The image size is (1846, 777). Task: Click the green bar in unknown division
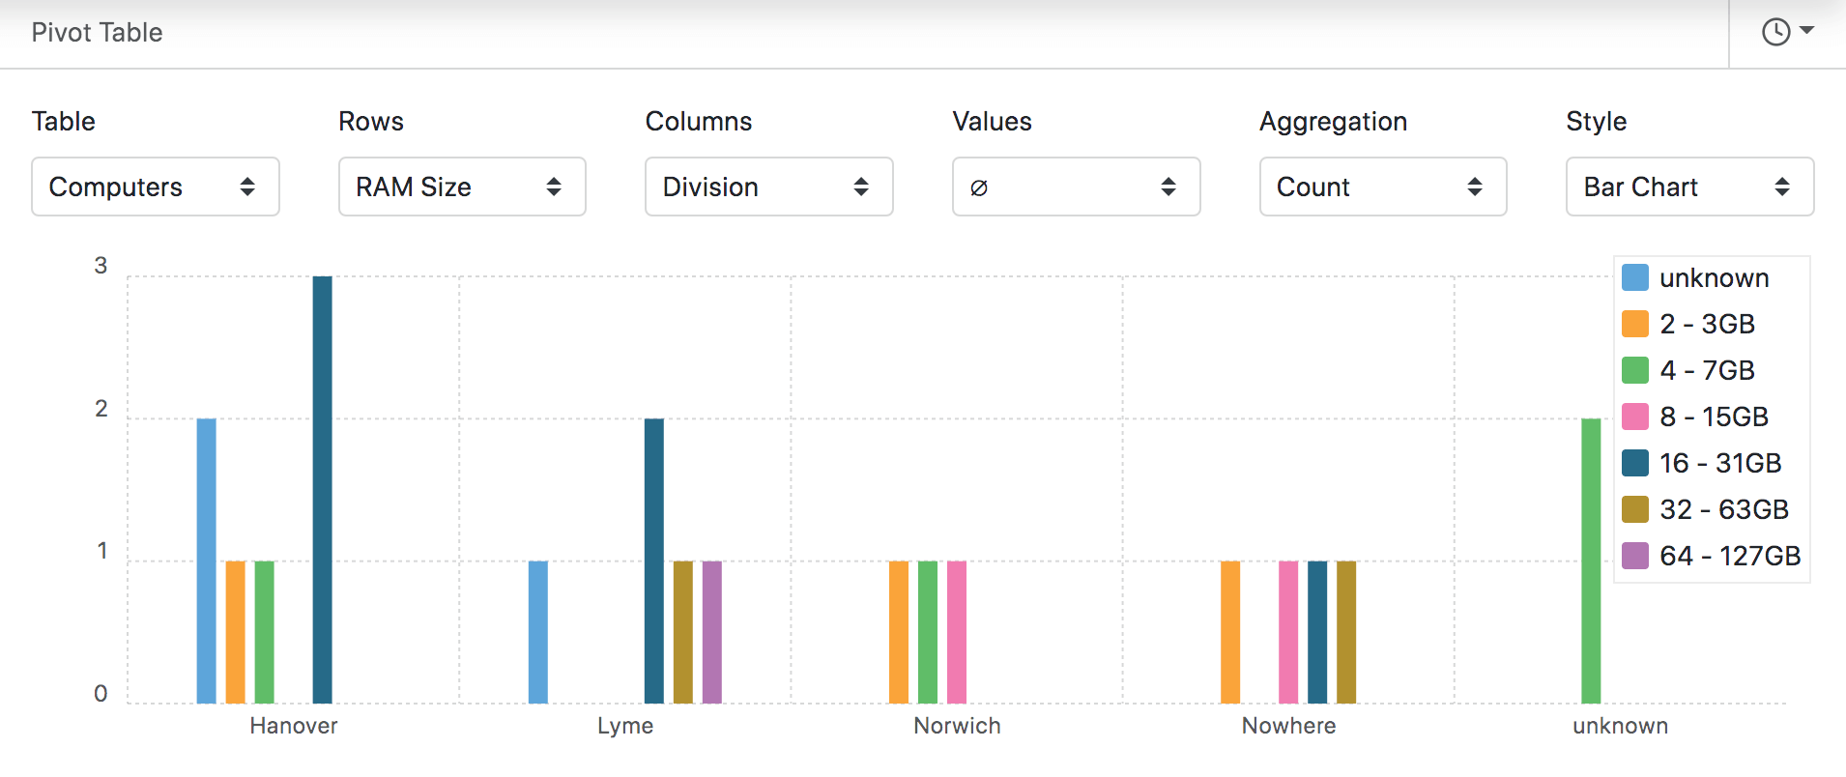(x=1591, y=561)
